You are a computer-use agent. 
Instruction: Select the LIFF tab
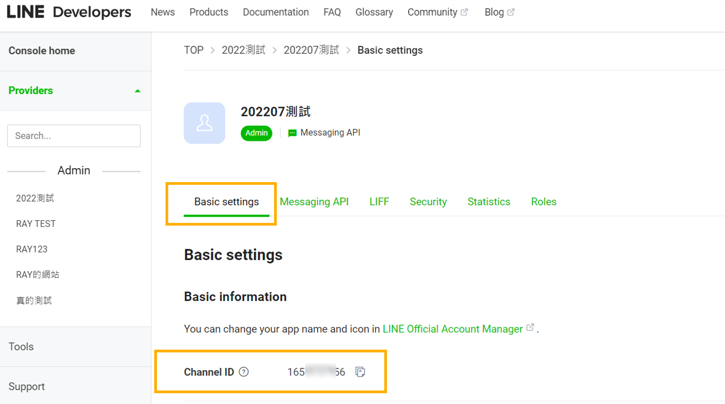pos(379,201)
